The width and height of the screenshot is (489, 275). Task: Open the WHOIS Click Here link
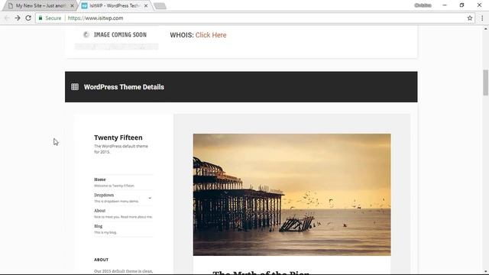[211, 35]
